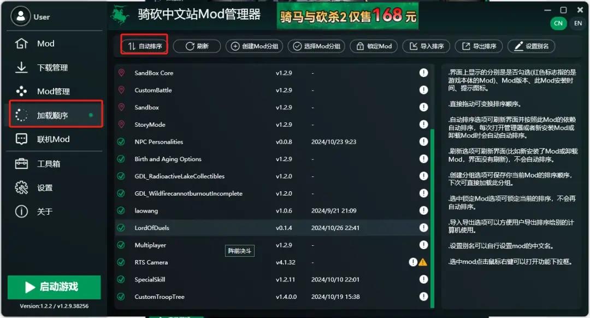Image resolution: width=590 pixels, height=318 pixels.
Task: Lock order using 锁定Mod button
Action: (x=374, y=46)
